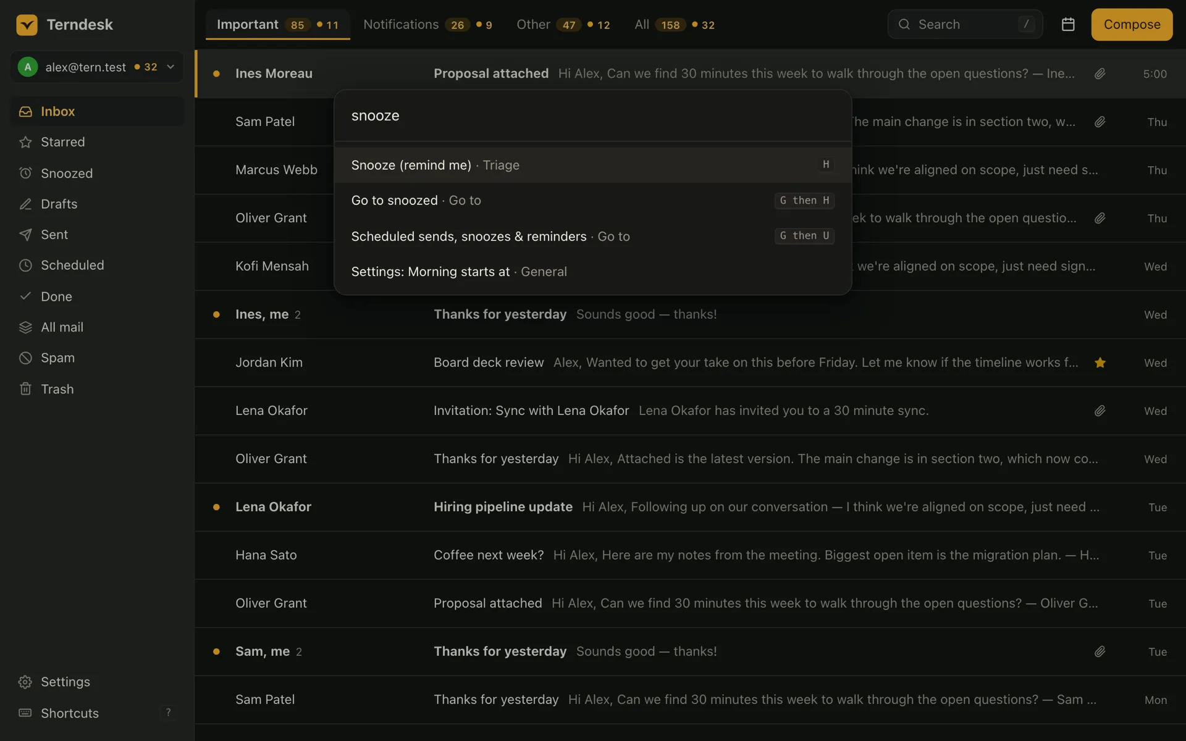Screen dimensions: 1186x741
Task: Click the paperclip on the Sam Patel Thu email
Action: (x=1100, y=122)
